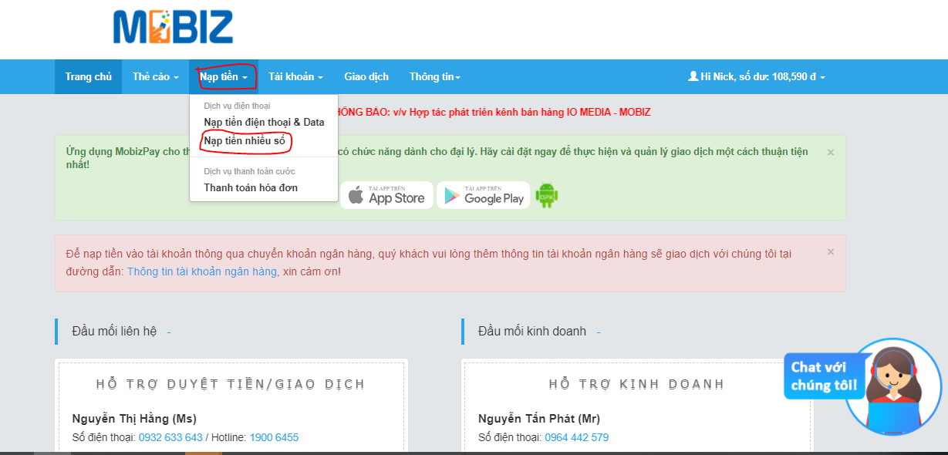948x455 pixels.
Task: Expand the Thông tin dropdown menu
Action: tap(434, 77)
